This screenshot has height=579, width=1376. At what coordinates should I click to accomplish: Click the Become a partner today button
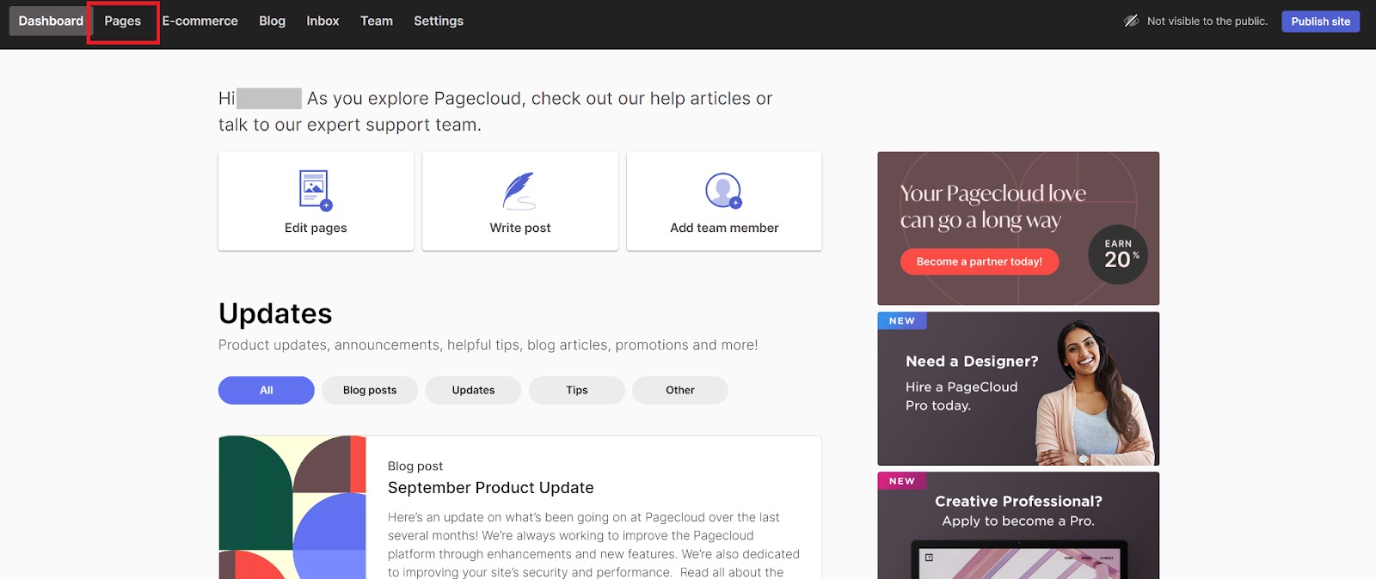point(980,262)
